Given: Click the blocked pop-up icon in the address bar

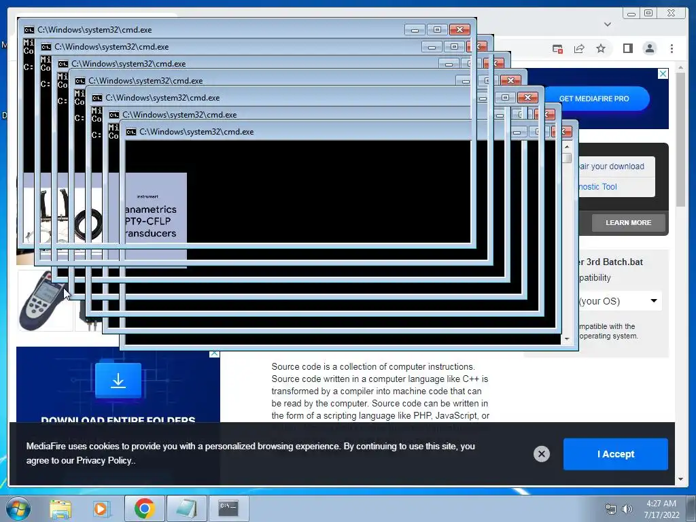Looking at the screenshot, I should tap(557, 48).
